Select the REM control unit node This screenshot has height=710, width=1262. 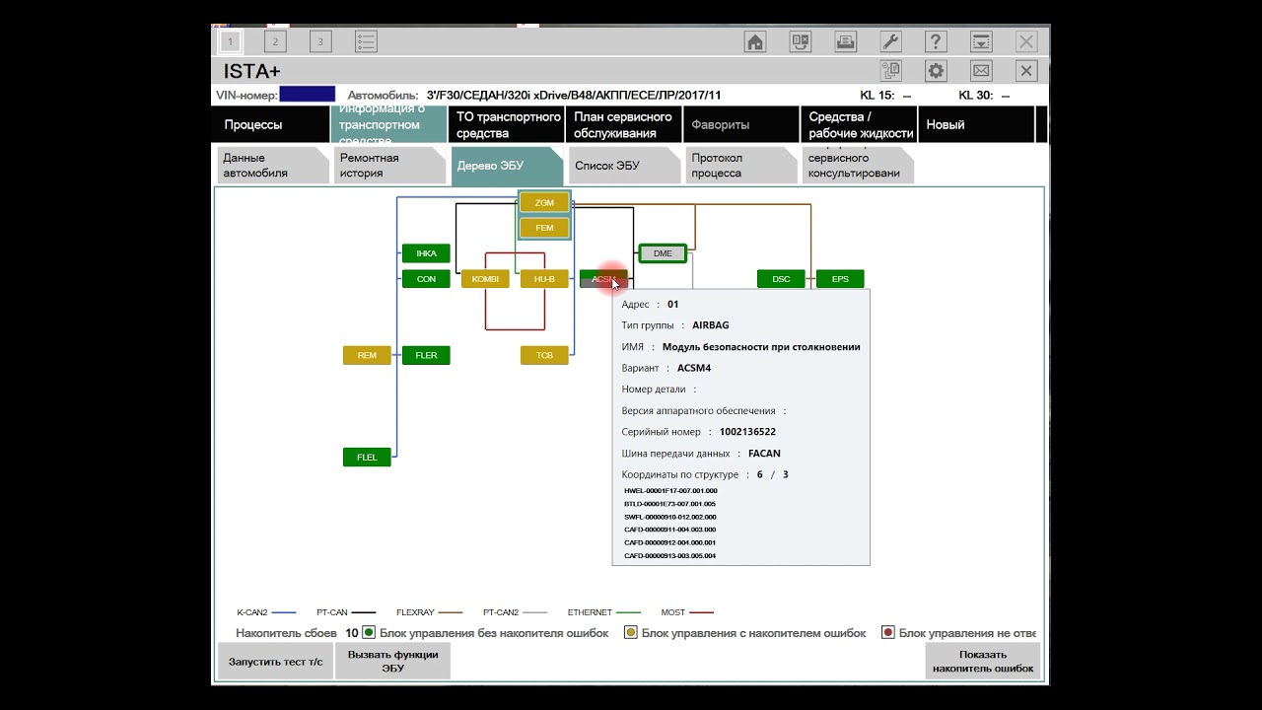pos(367,355)
